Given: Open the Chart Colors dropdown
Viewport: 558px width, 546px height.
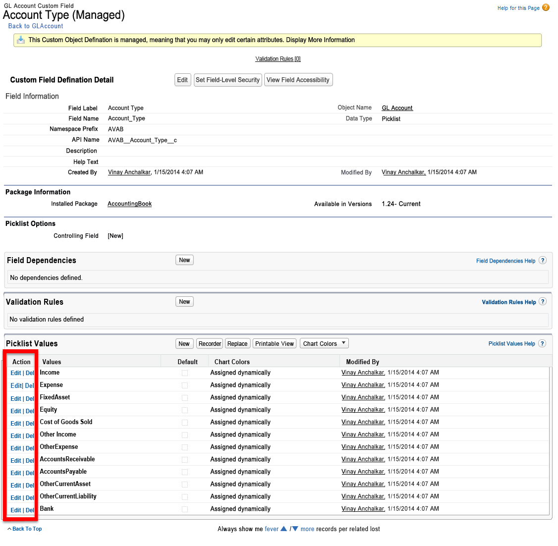Looking at the screenshot, I should [324, 343].
